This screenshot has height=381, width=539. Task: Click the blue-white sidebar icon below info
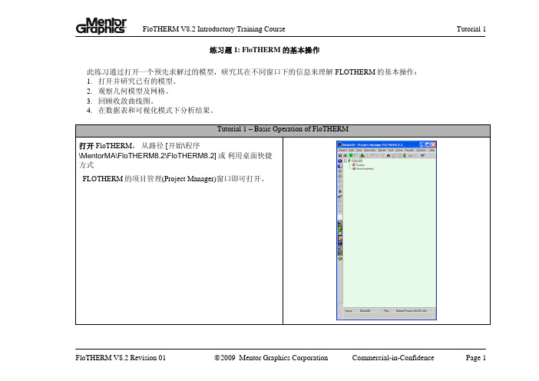point(340,166)
